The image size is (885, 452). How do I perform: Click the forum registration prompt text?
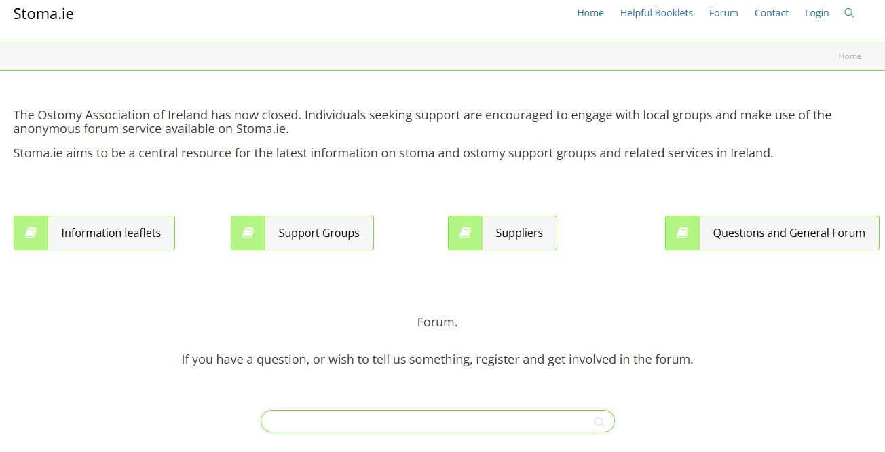pyautogui.click(x=437, y=359)
